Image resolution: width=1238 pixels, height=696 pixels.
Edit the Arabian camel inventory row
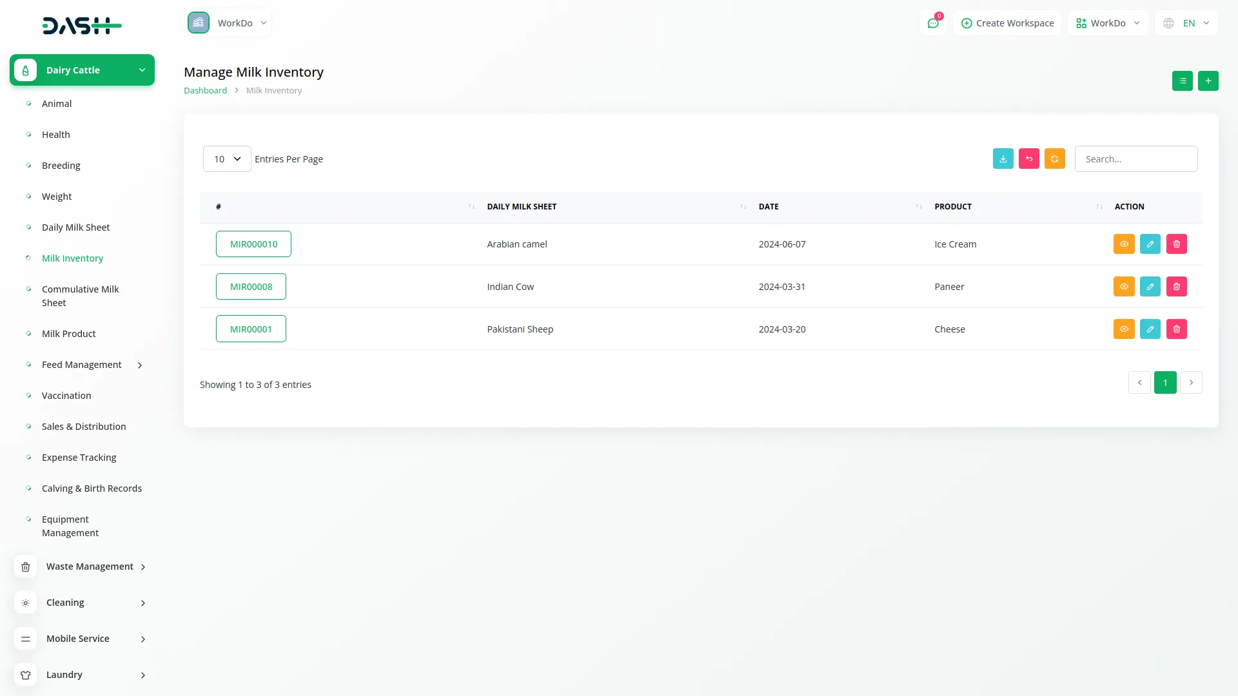tap(1150, 244)
